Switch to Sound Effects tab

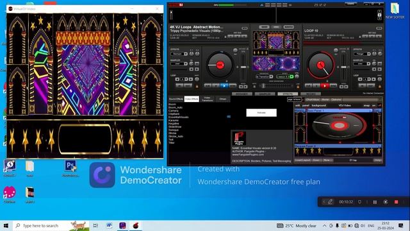click(x=176, y=99)
